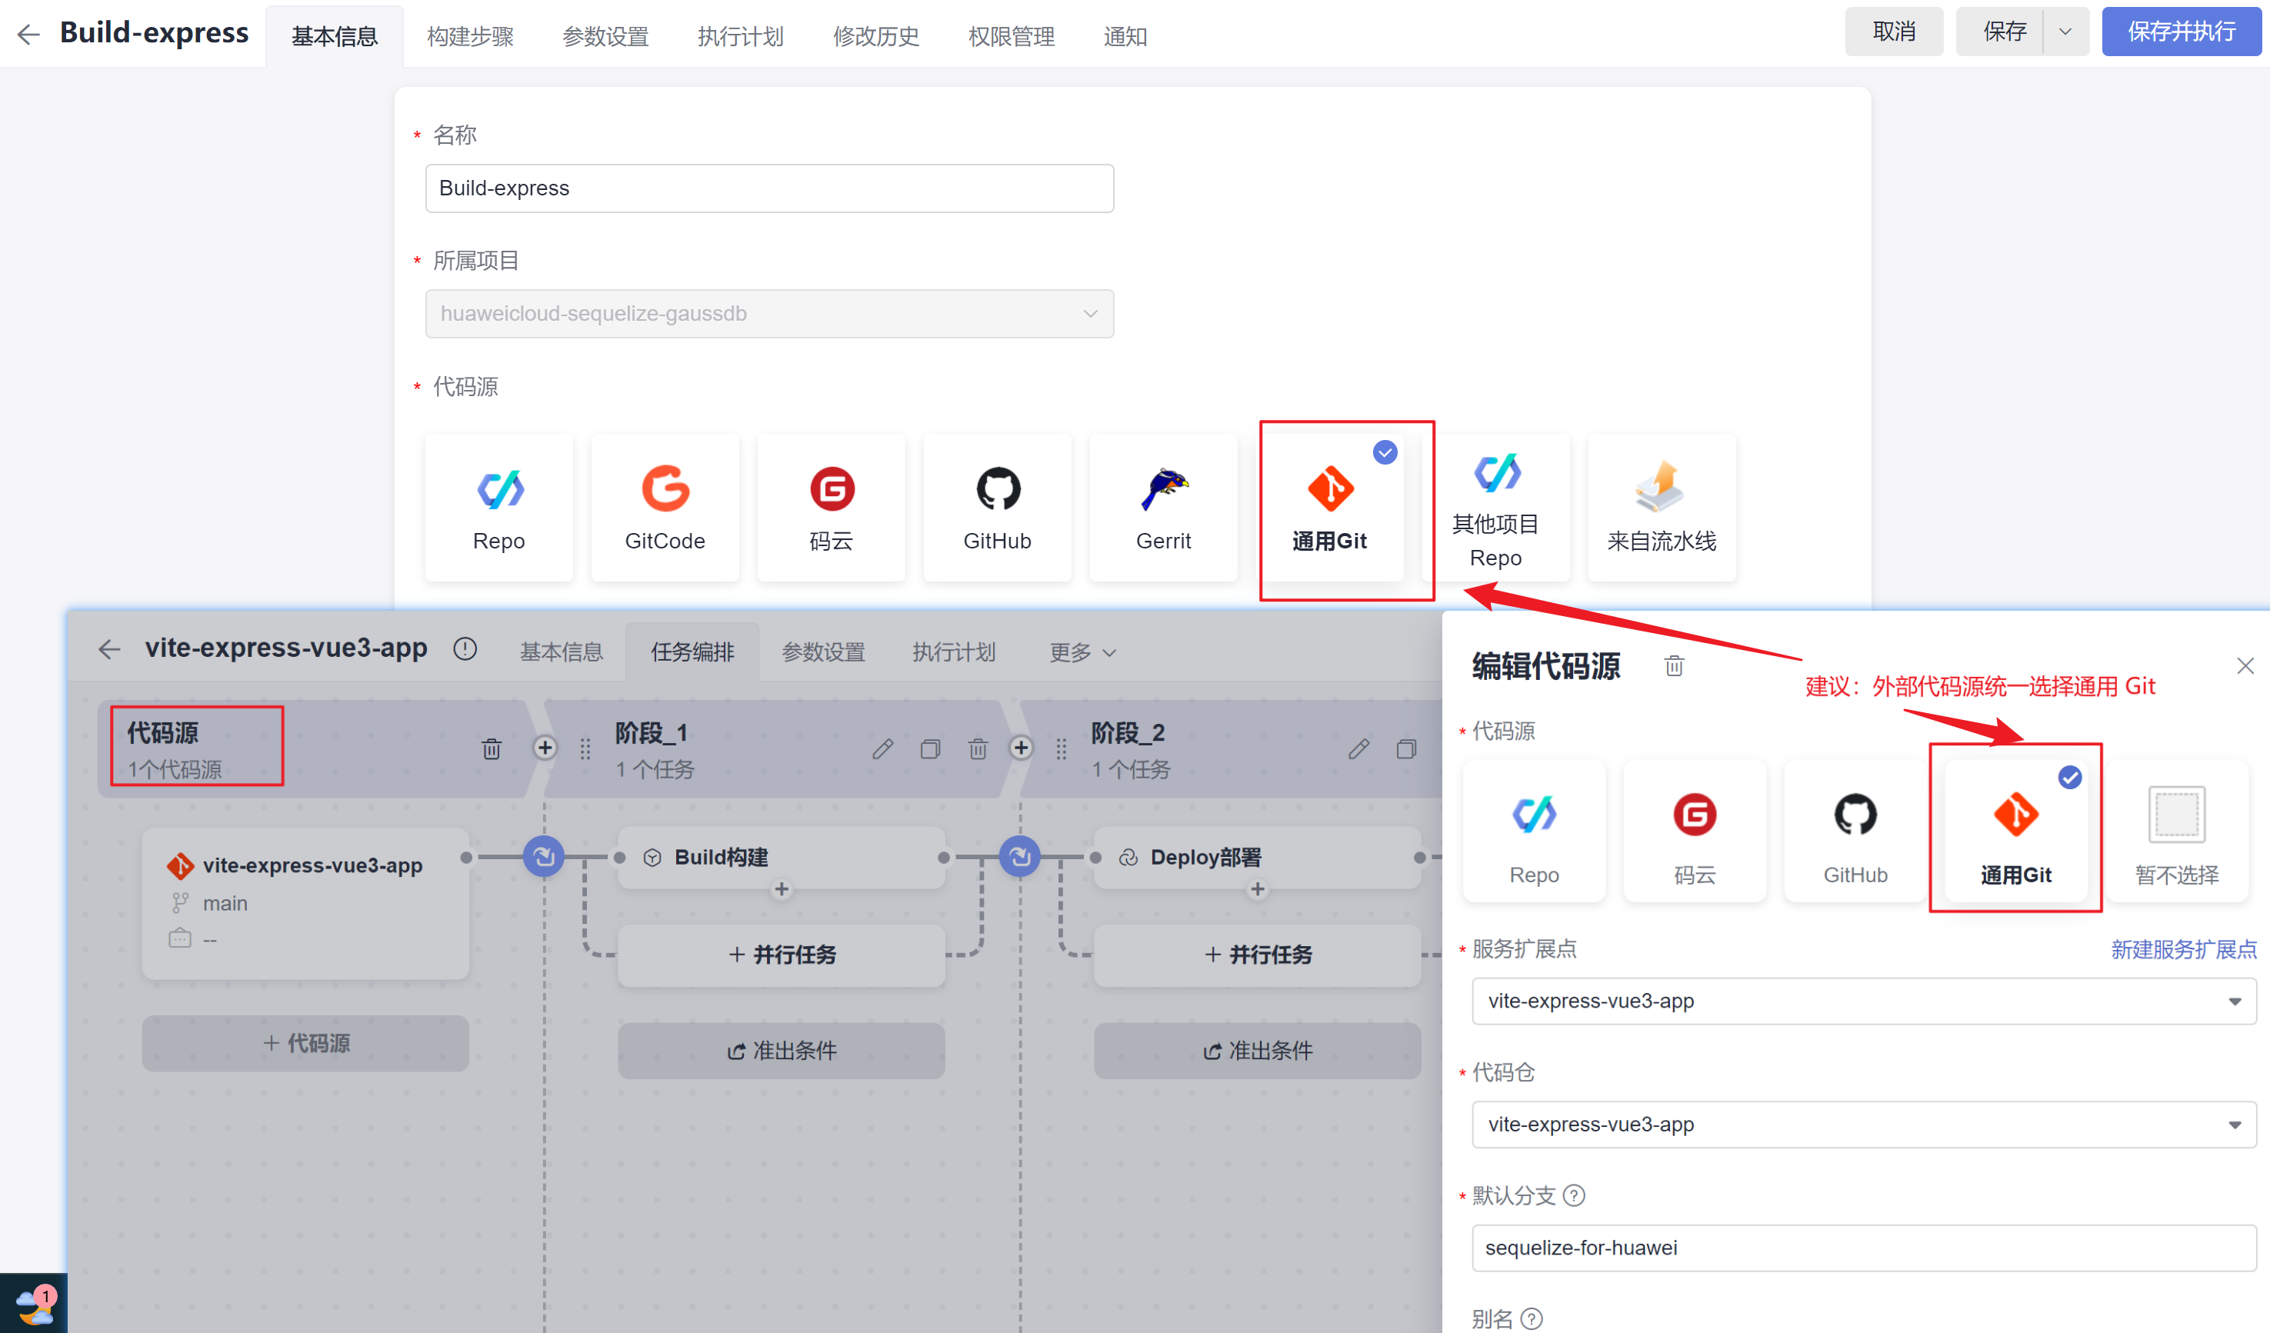Screen dimensions: 2270x1333
Task: Select 码云 option in edit code source panel
Action: point(1695,831)
